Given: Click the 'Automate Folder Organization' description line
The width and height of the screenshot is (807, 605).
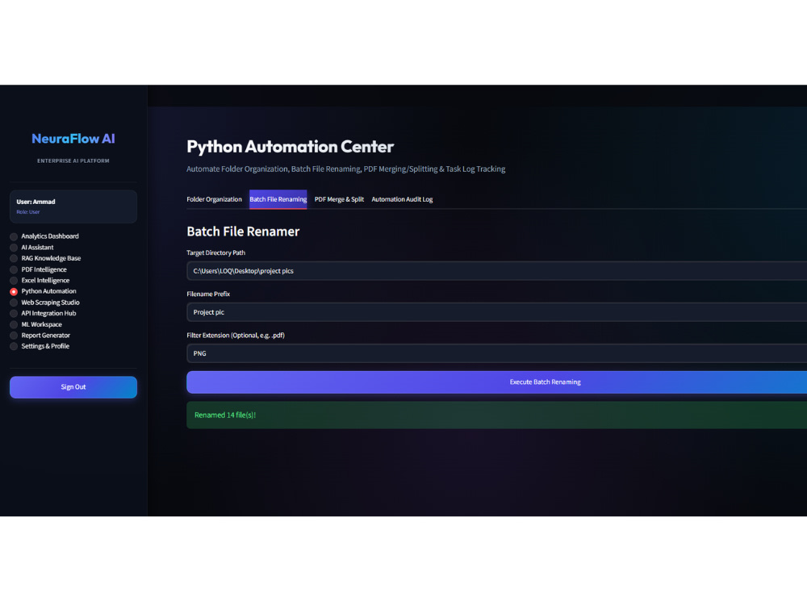Looking at the screenshot, I should tap(345, 169).
